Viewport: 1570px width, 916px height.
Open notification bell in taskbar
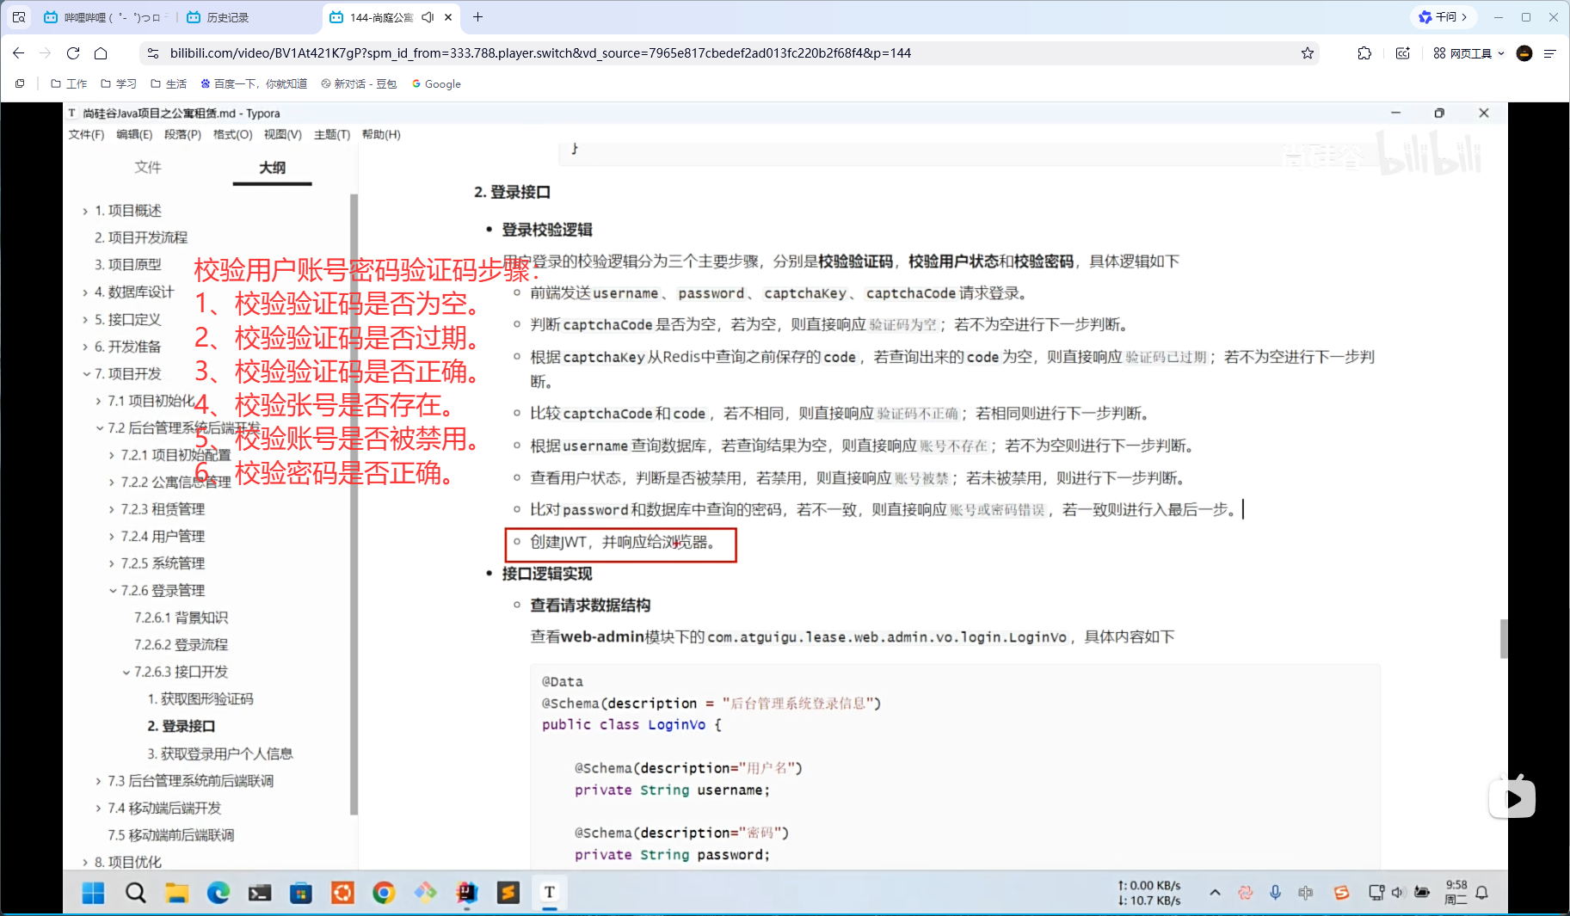(1481, 893)
